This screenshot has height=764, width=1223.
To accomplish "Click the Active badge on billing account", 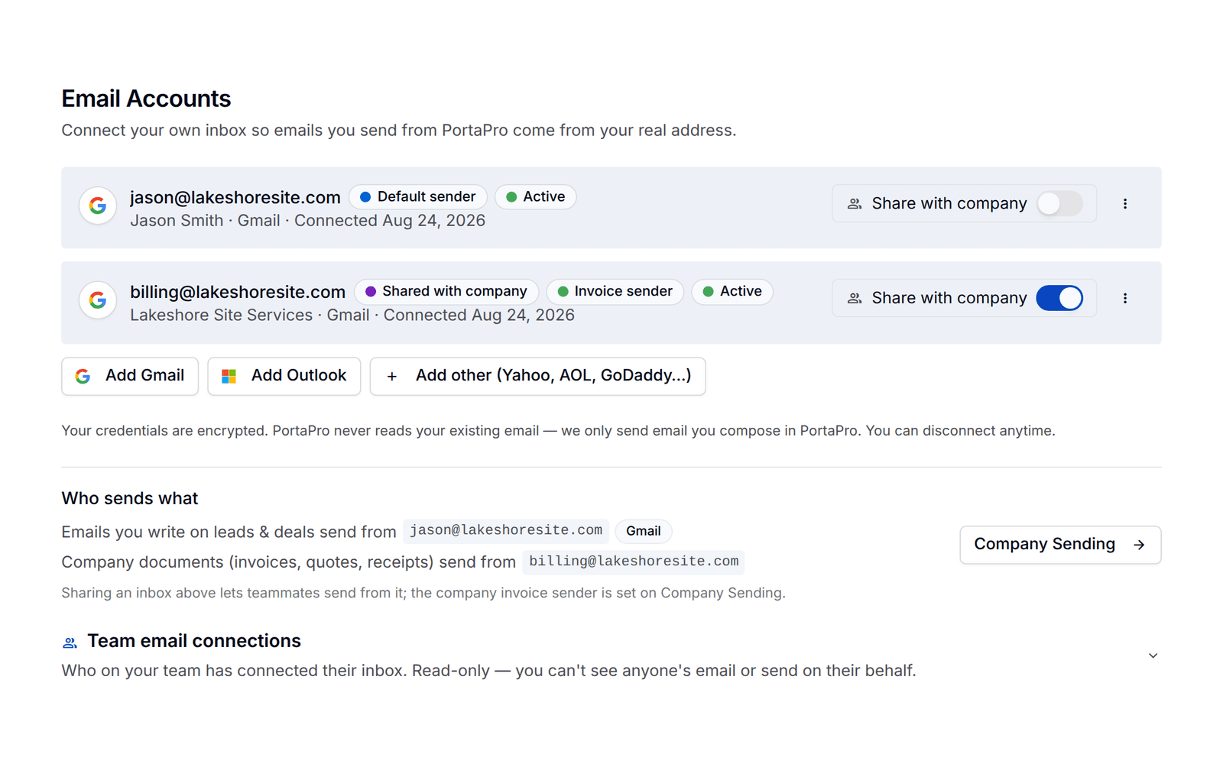I will click(732, 292).
